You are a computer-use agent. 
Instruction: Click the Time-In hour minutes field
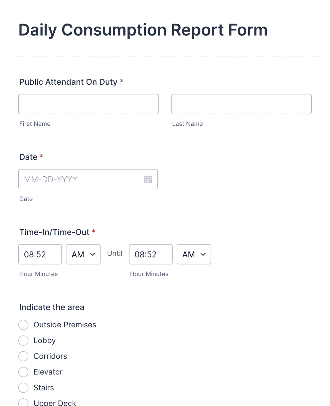40,254
